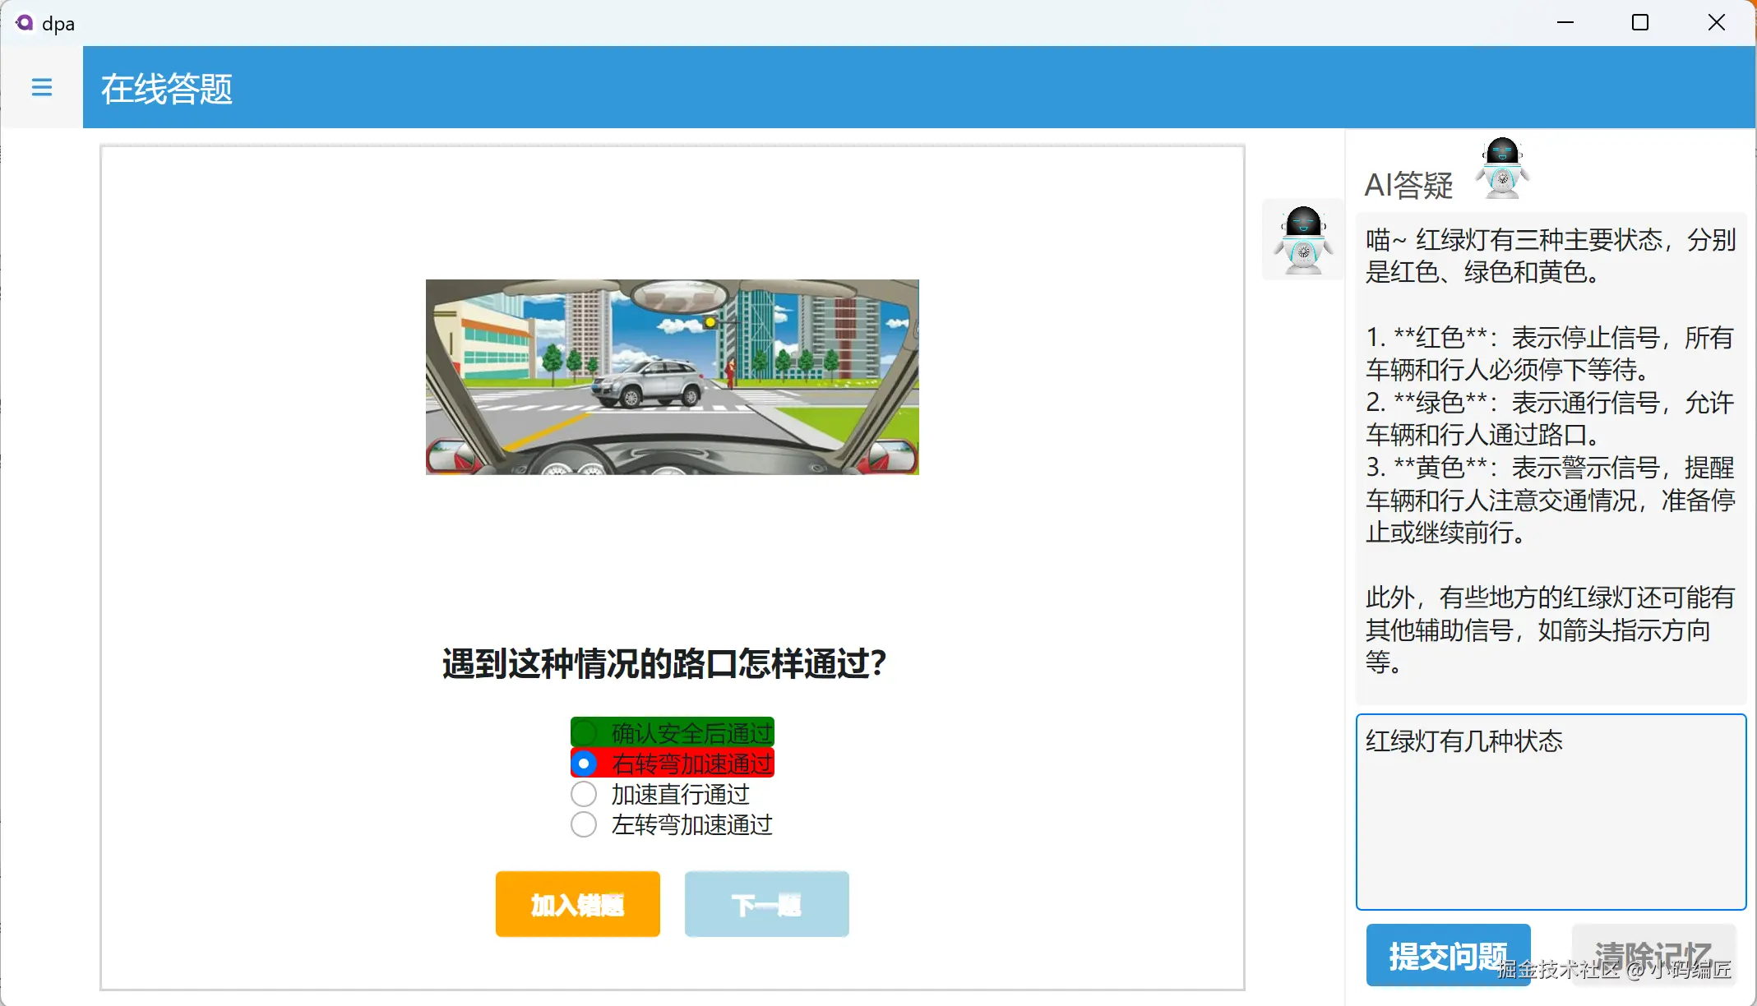Click the question text 遇到这种情况的路口怎样通过
Image resolution: width=1757 pixels, height=1006 pixels.
point(663,663)
